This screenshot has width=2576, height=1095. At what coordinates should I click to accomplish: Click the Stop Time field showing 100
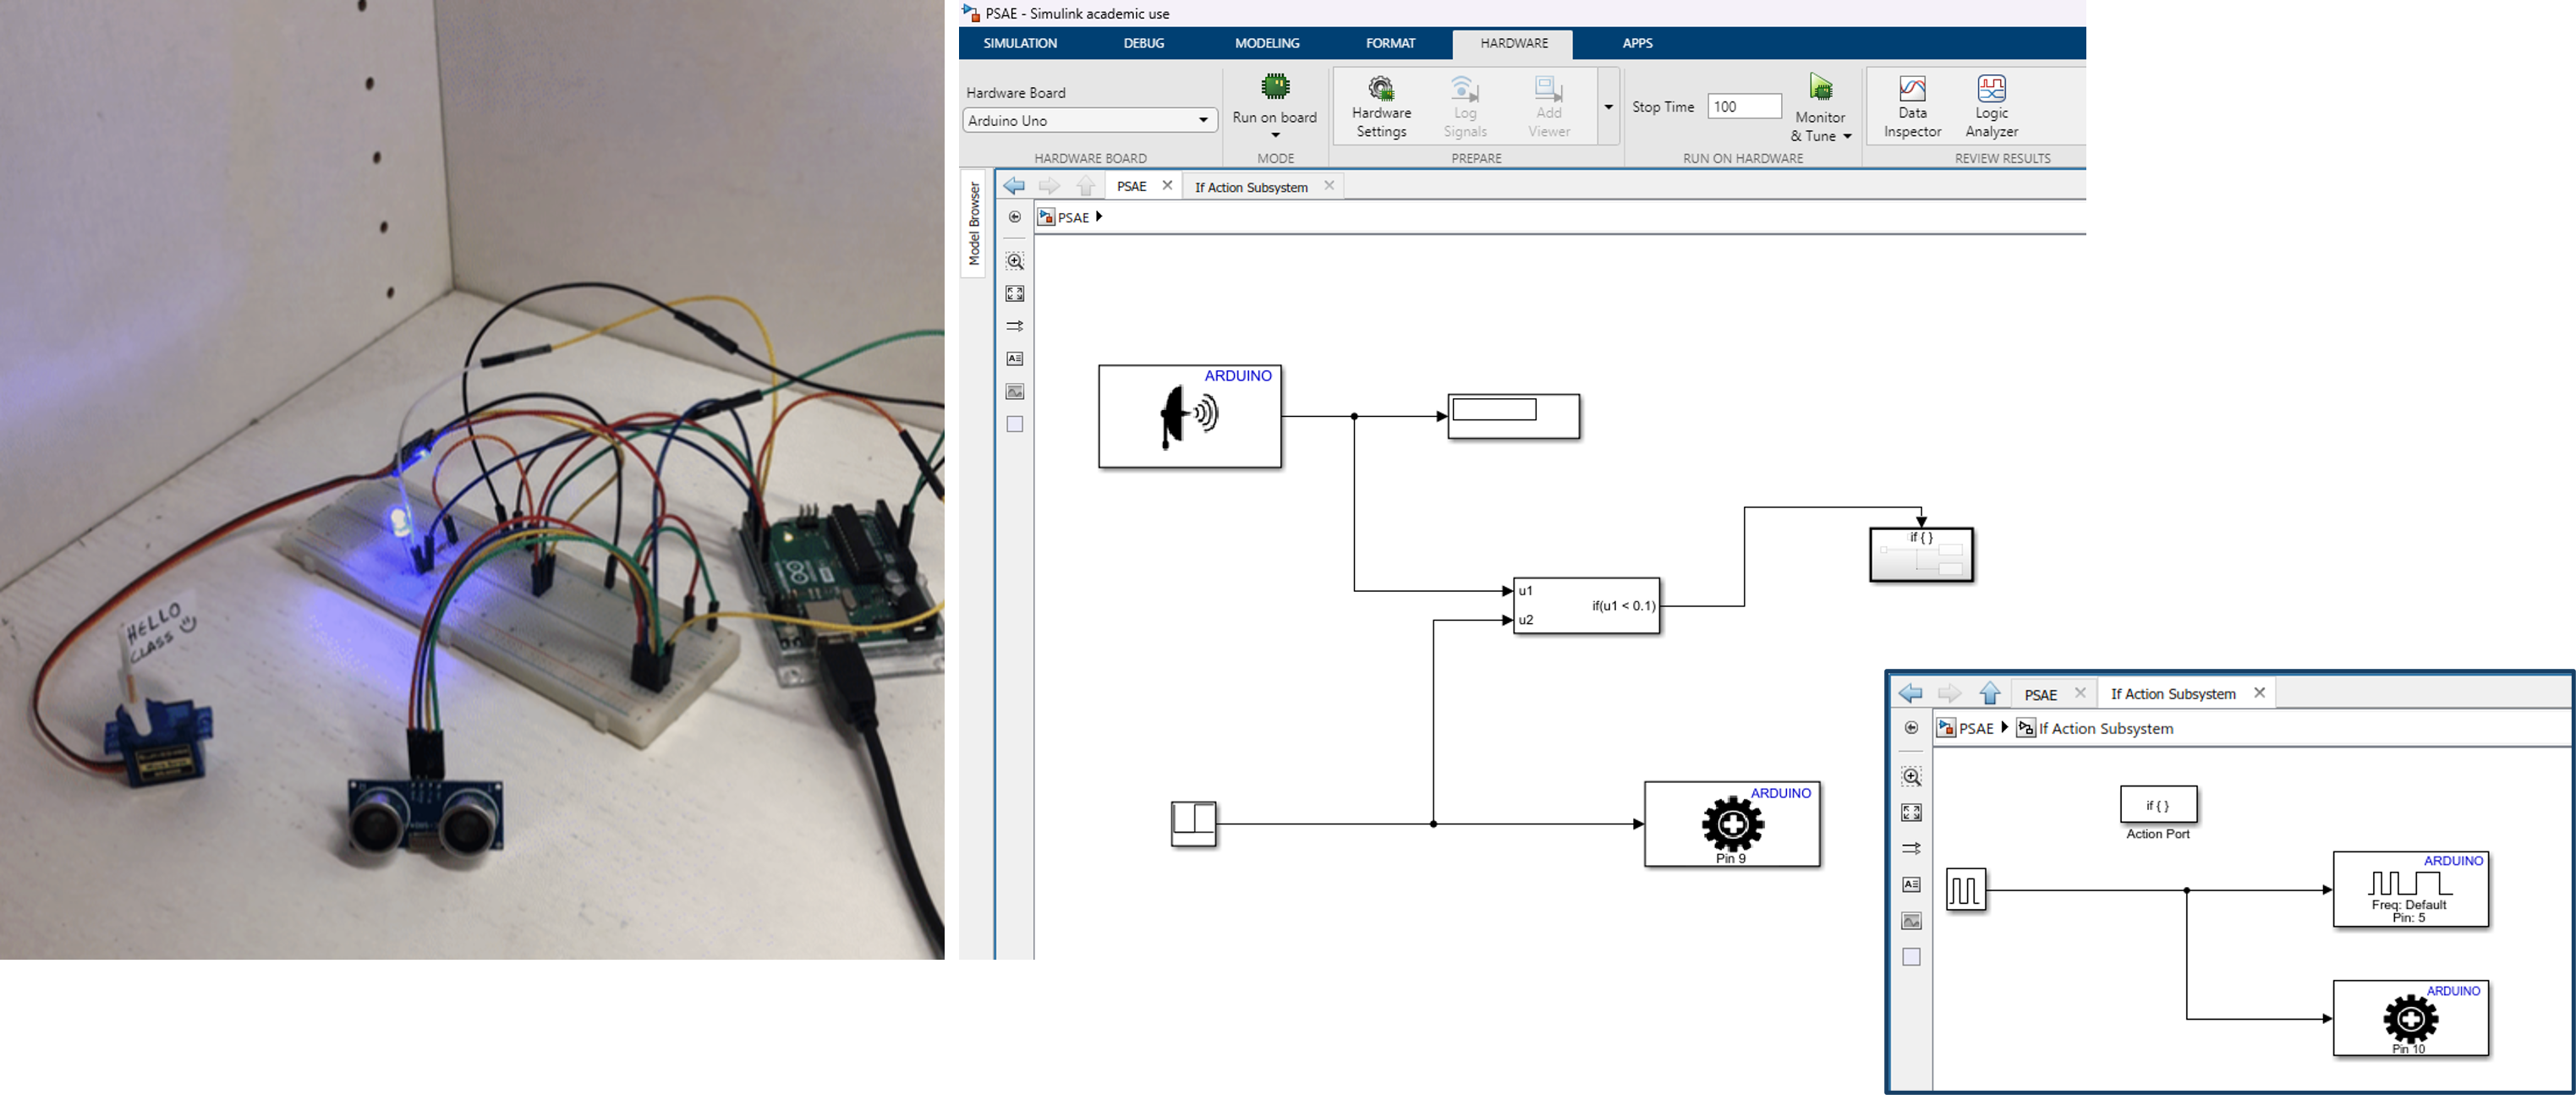click(x=1744, y=107)
